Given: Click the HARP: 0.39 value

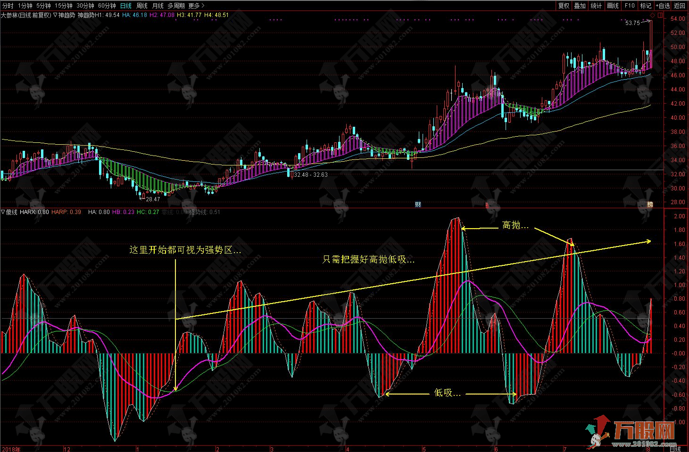Looking at the screenshot, I should pos(66,212).
